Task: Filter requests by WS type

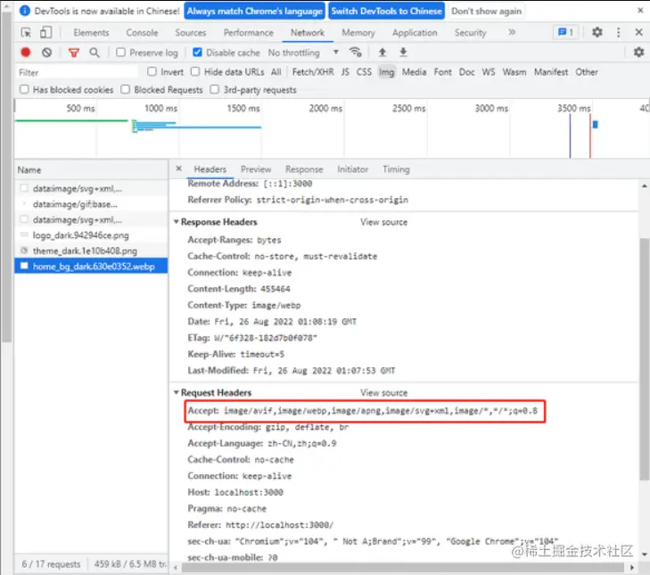Action: [x=489, y=72]
